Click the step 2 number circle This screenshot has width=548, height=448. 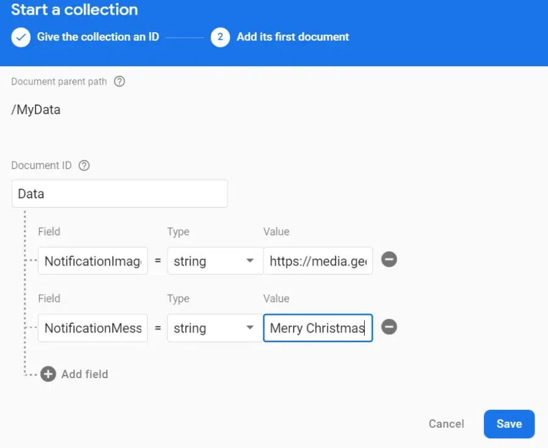(220, 37)
